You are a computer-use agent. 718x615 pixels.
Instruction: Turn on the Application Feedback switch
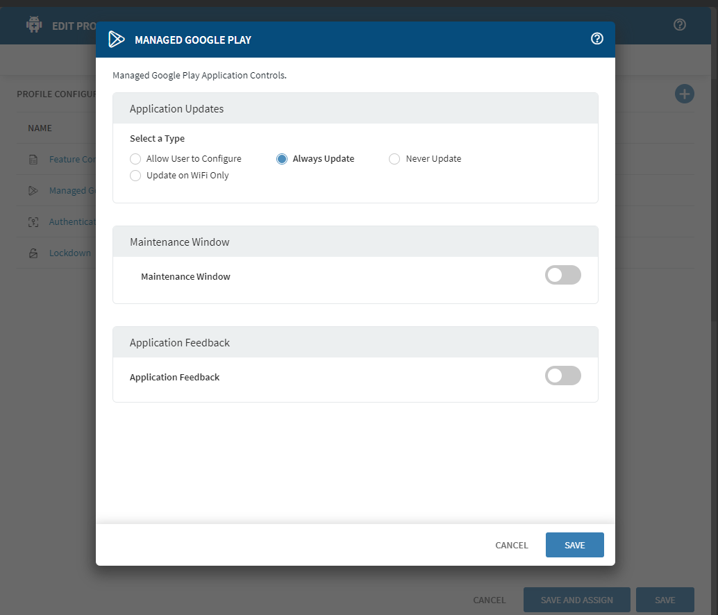click(x=562, y=376)
